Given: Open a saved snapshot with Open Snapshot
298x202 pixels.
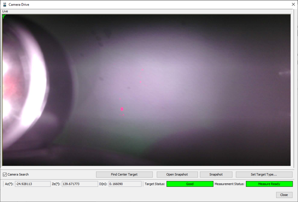Looking at the screenshot, I should [x=177, y=174].
